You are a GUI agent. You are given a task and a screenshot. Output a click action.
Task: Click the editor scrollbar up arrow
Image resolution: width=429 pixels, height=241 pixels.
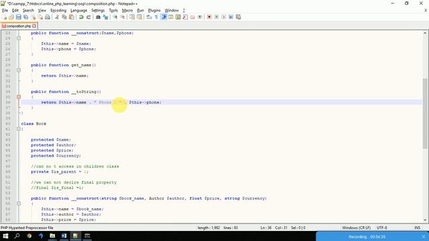click(425, 33)
